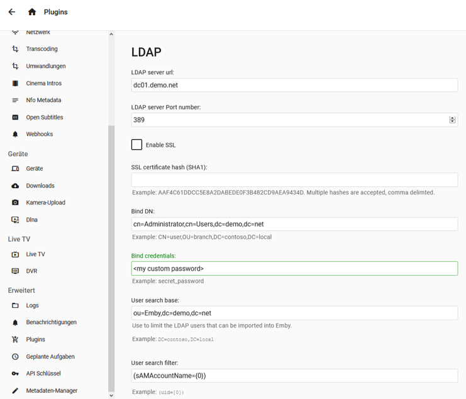Screen dimensions: 466x399
Task: Increase the LDAP port number stepper
Action: click(452, 118)
